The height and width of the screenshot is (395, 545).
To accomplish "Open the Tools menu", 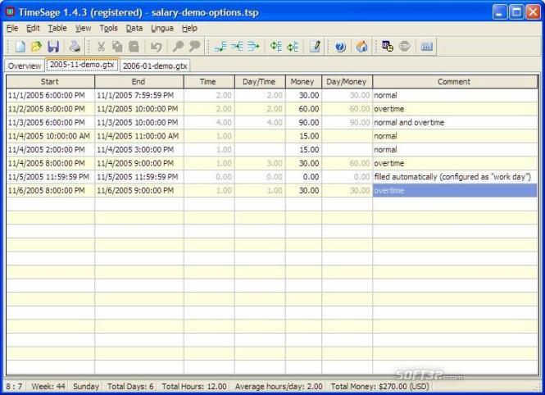I will tap(108, 28).
